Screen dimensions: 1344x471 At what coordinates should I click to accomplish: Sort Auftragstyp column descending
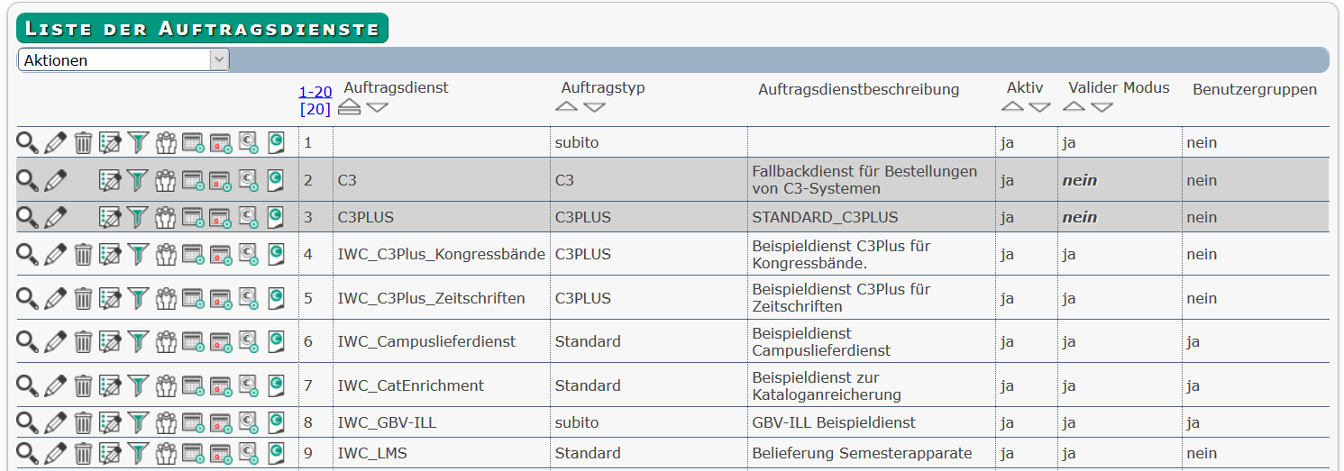(x=594, y=107)
